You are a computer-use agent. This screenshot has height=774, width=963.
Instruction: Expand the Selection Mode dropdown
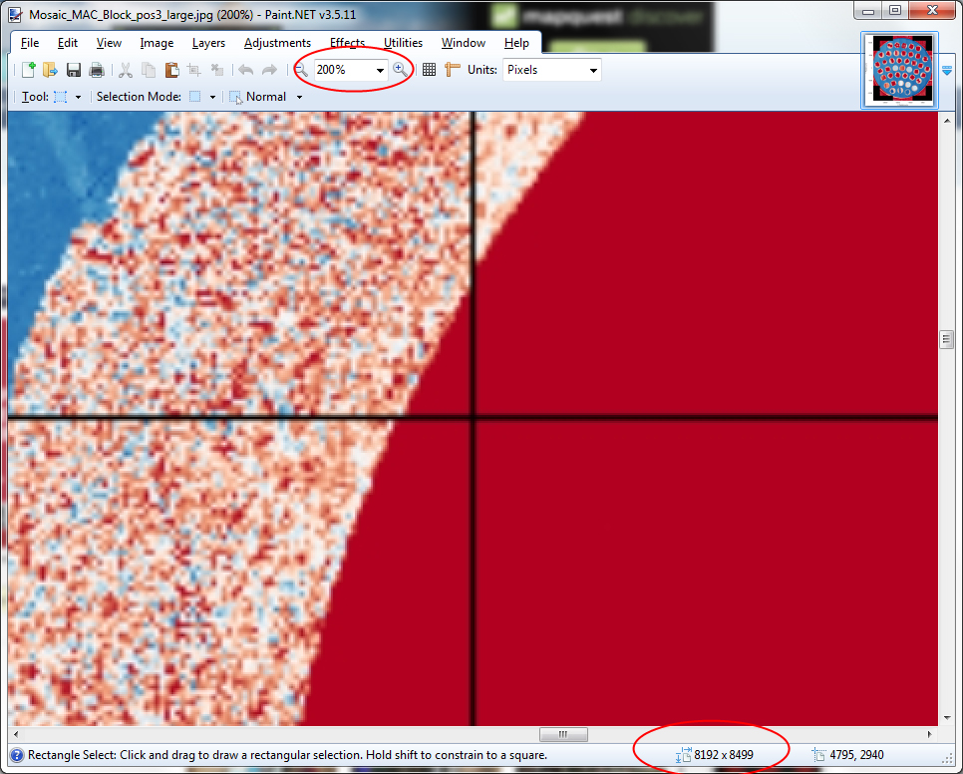click(x=212, y=98)
